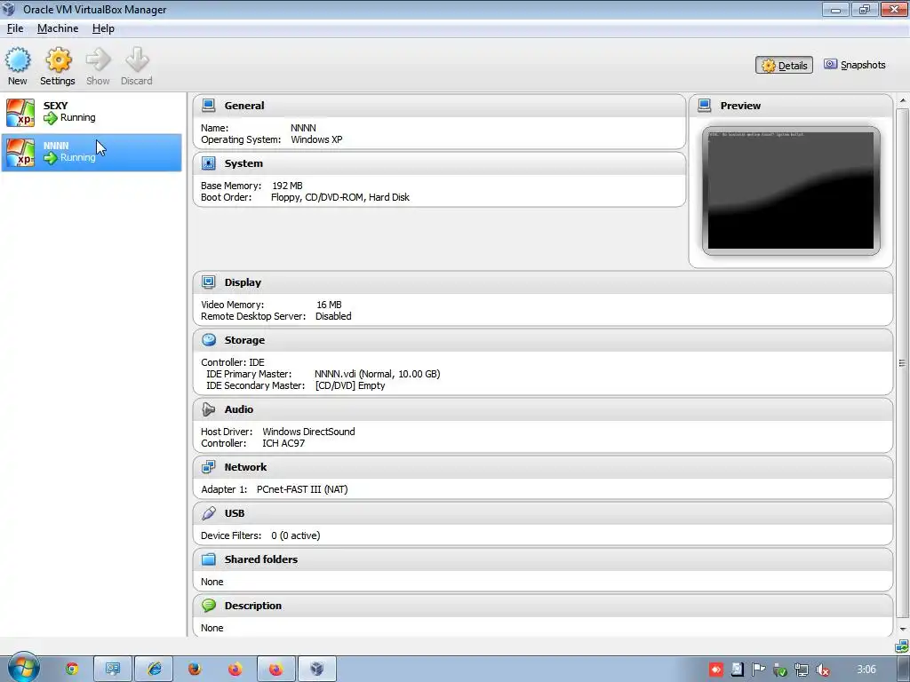The image size is (910, 682).
Task: Click the Discard toolbar icon
Action: (x=137, y=59)
